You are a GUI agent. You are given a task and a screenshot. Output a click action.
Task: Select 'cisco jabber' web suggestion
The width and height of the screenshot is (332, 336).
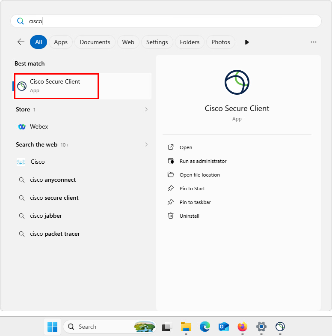pyautogui.click(x=83, y=216)
